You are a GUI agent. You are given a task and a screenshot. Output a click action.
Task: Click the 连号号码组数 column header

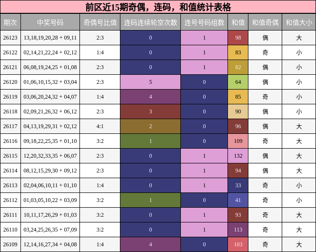(204, 22)
